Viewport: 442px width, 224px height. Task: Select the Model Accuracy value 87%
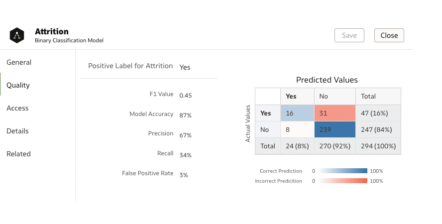pos(186,115)
